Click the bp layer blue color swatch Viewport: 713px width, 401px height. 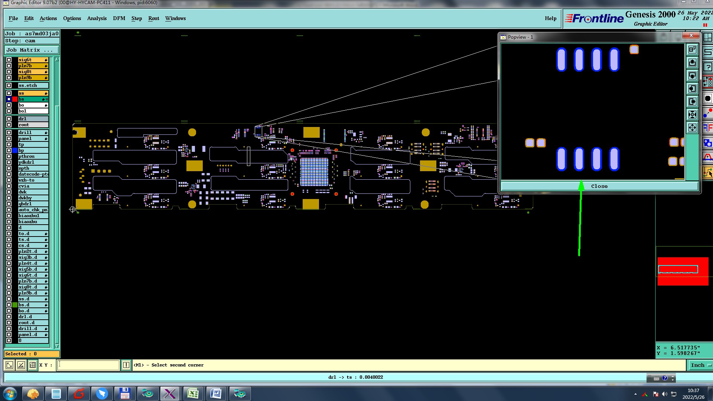click(x=15, y=150)
